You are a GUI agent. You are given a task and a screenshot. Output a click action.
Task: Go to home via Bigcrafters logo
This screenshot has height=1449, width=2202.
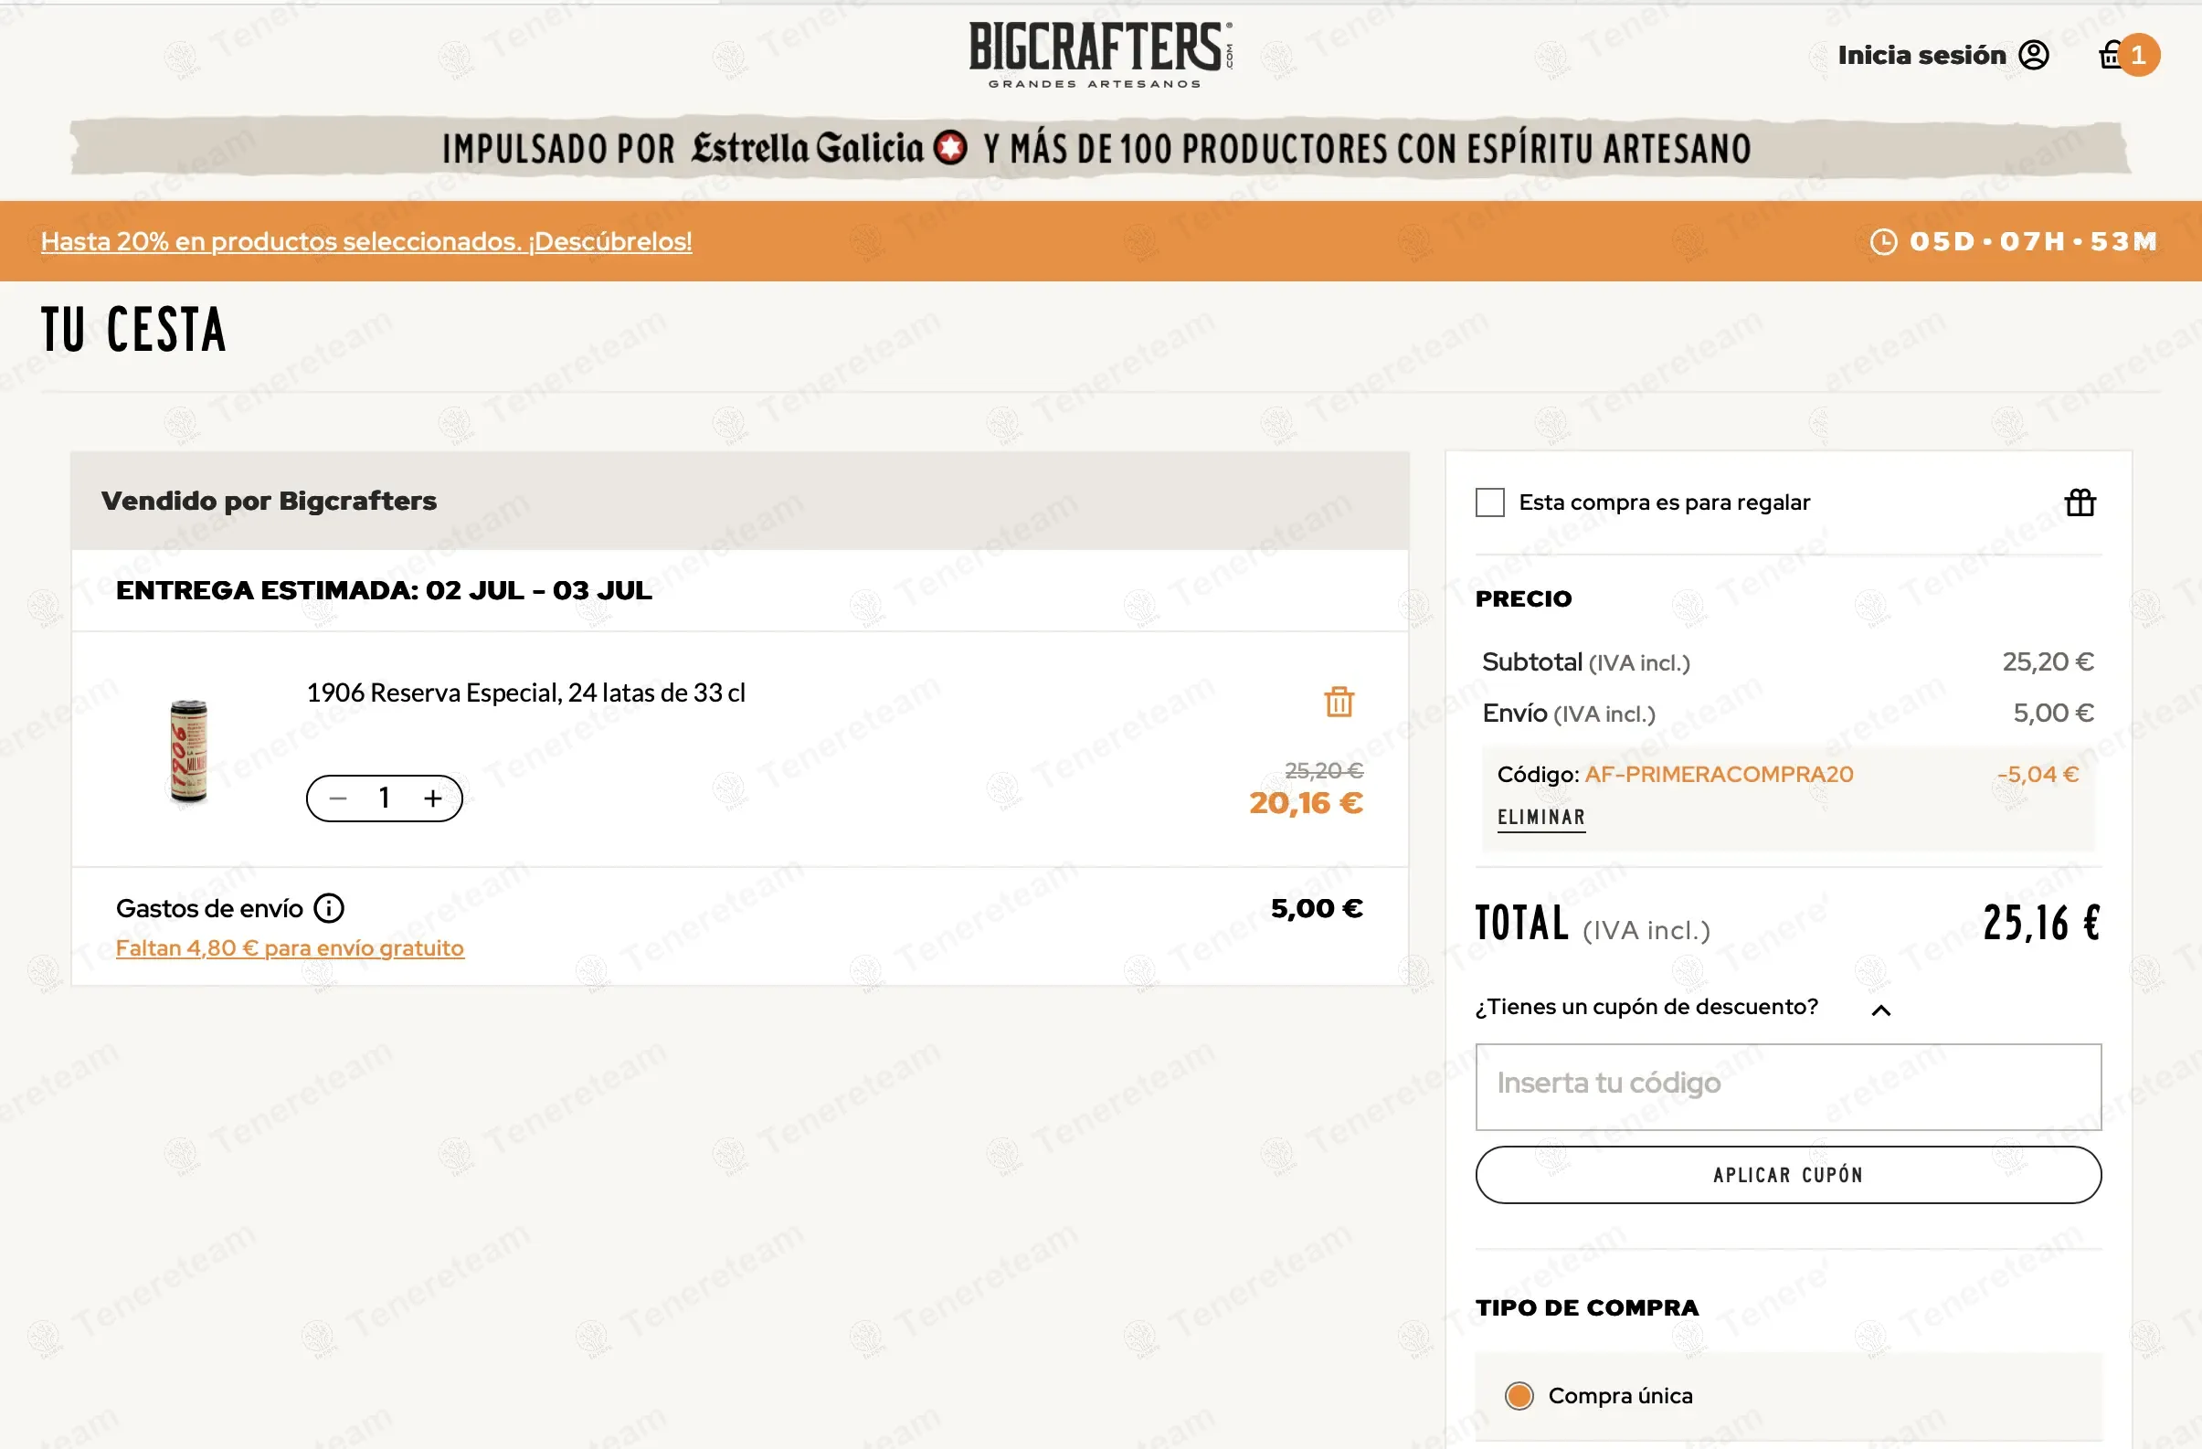[x=1100, y=56]
